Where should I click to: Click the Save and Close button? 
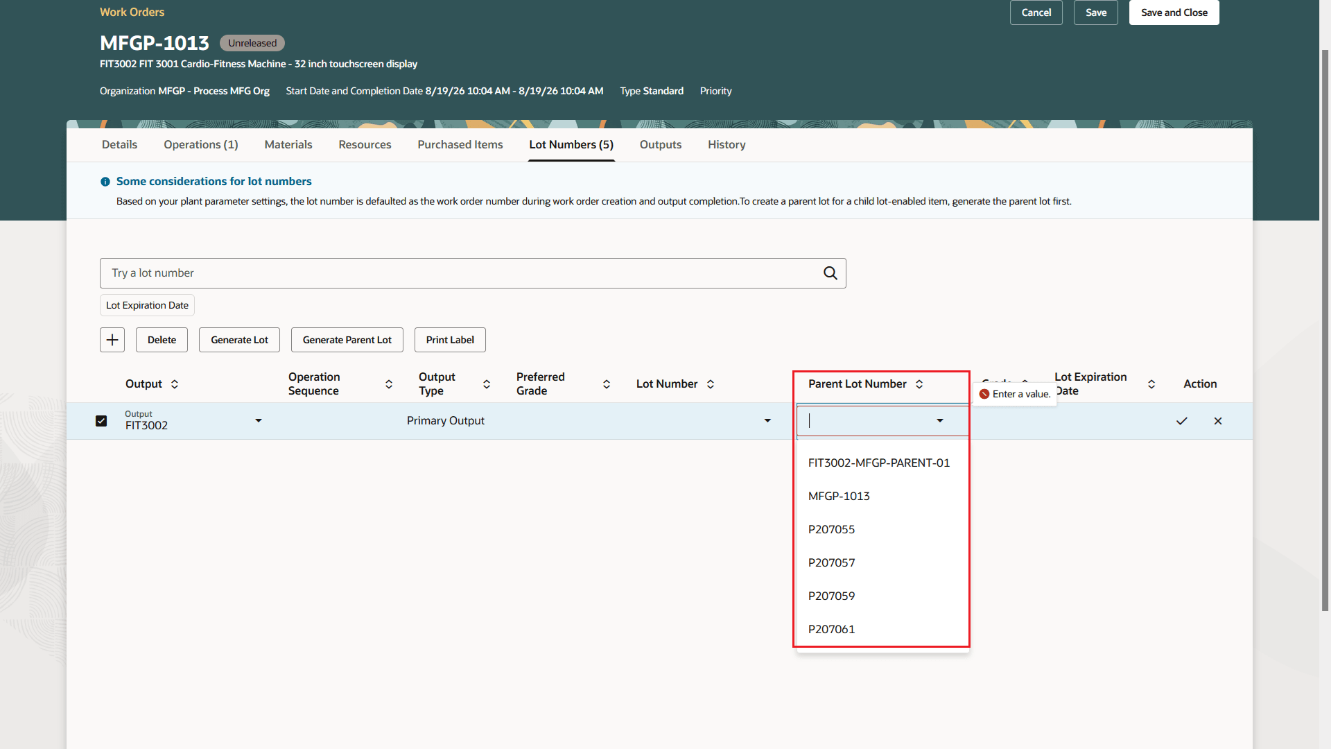pos(1174,12)
